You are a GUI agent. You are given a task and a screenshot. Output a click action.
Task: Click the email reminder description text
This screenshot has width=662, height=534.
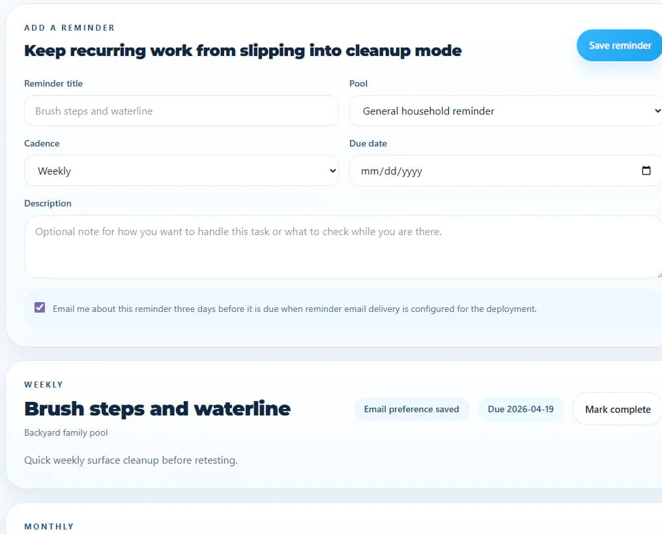tap(295, 309)
